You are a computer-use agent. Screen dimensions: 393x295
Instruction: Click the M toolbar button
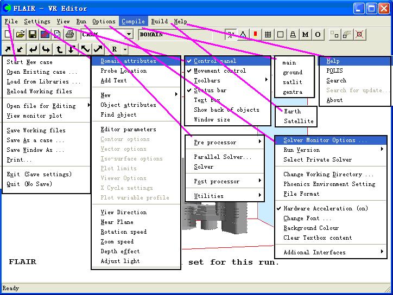(x=305, y=35)
